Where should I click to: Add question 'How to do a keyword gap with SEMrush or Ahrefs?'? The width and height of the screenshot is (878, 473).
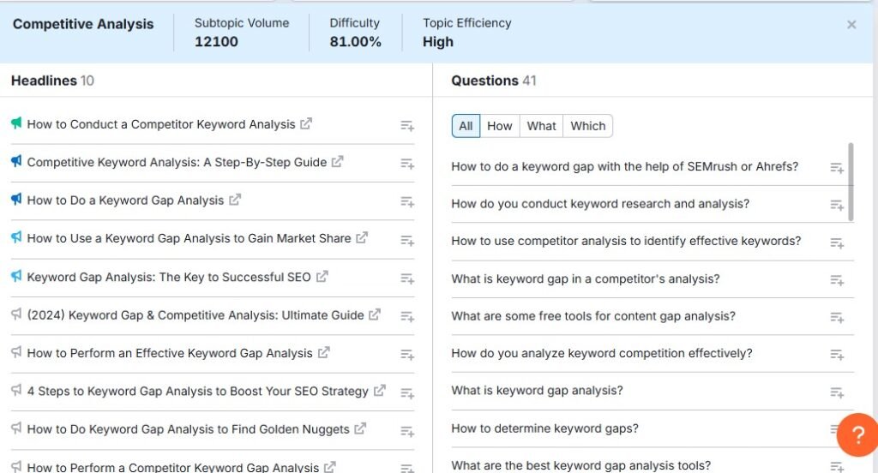point(837,168)
